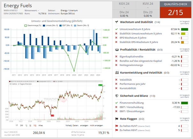
Task: Click the Umsatzwachstum 5 Jahre label
Action: (x=135, y=29)
